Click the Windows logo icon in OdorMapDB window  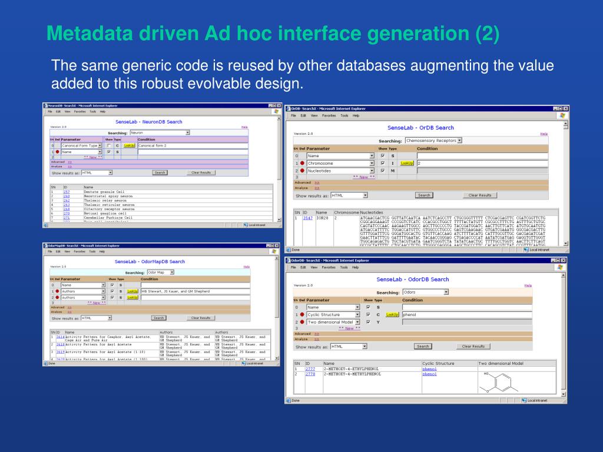tap(274, 251)
